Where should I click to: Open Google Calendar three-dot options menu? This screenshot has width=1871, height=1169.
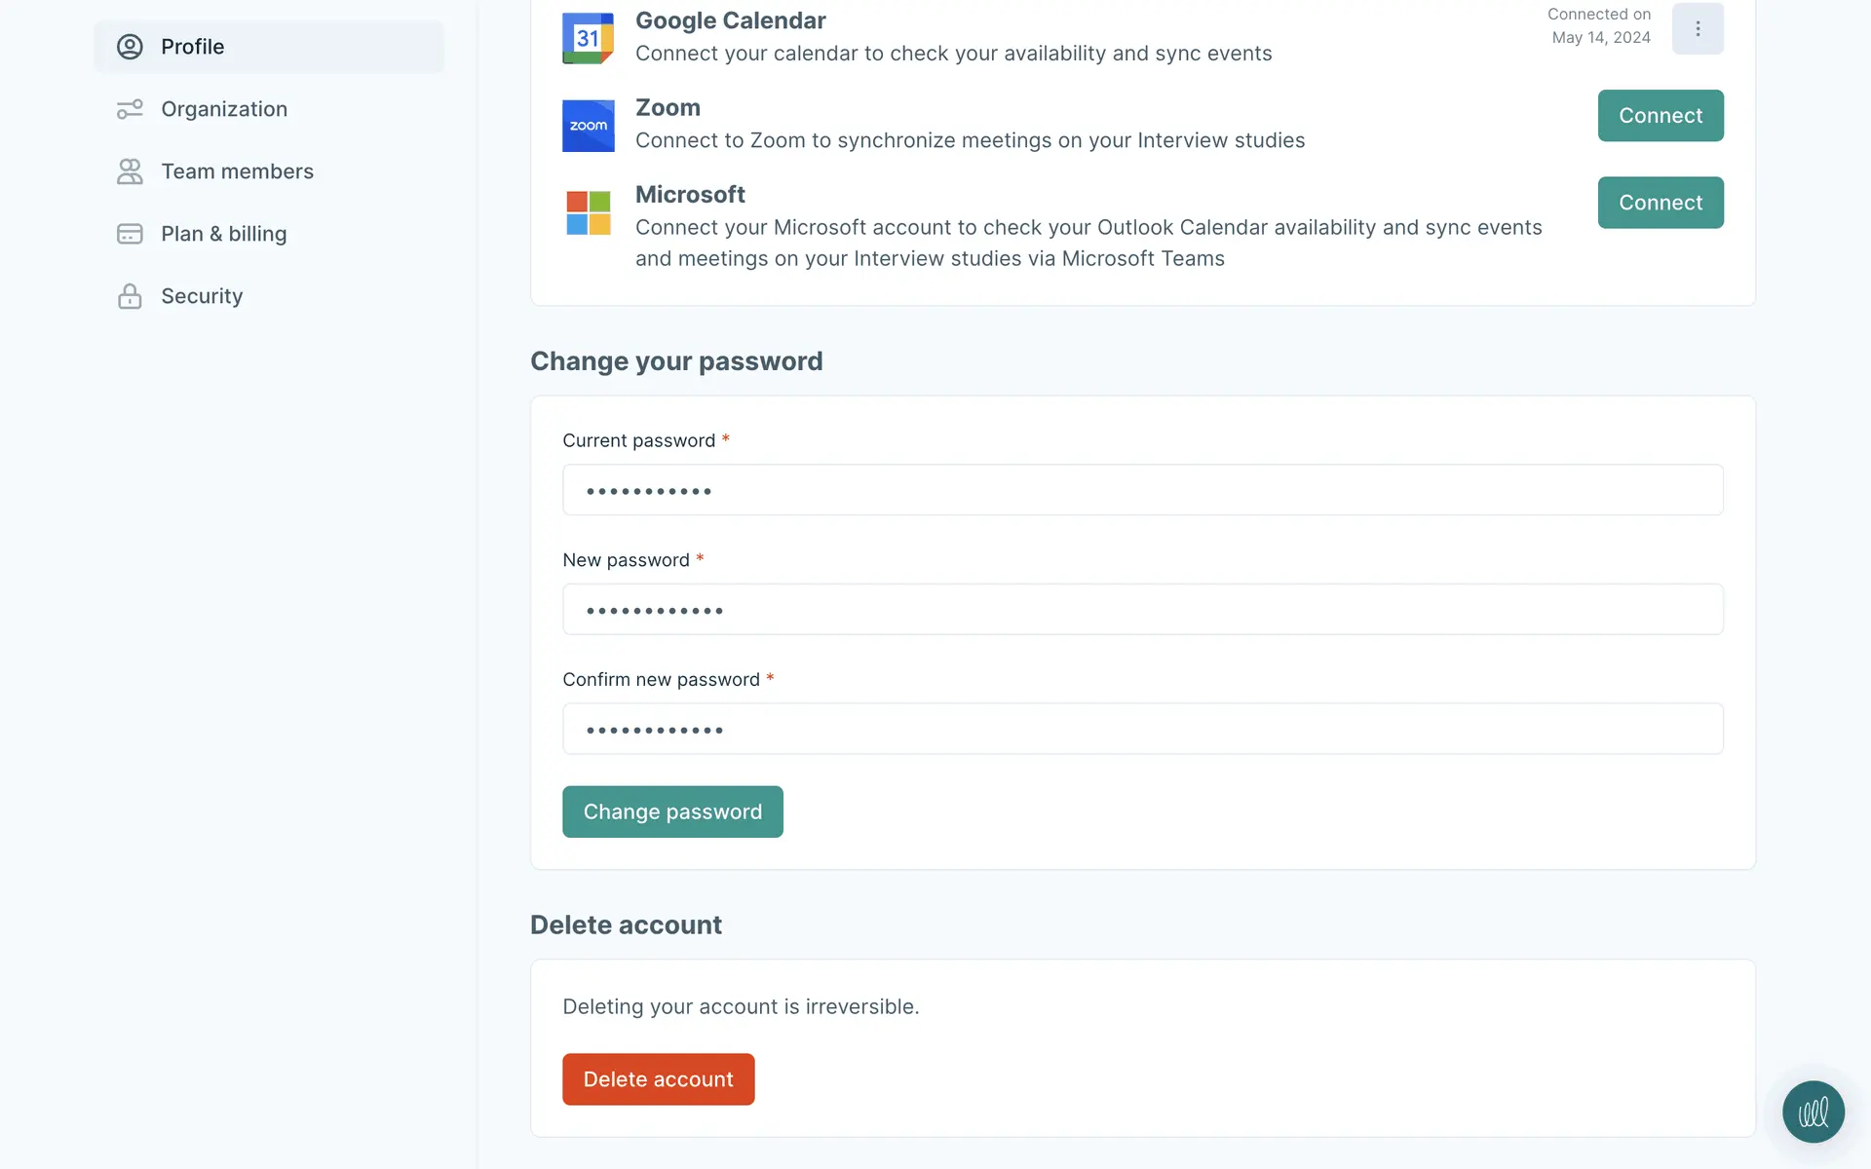[x=1697, y=29]
